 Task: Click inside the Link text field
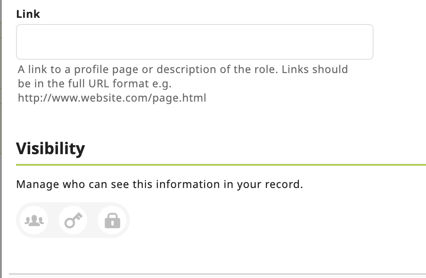(x=195, y=41)
